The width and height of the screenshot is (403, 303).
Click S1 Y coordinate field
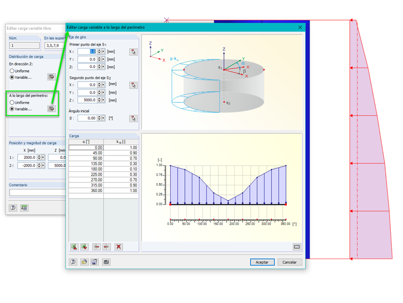pyautogui.click(x=87, y=59)
